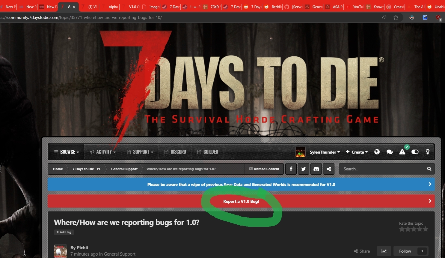The image size is (445, 258).
Task: Add page to favorites with star icon
Action: click(x=396, y=17)
